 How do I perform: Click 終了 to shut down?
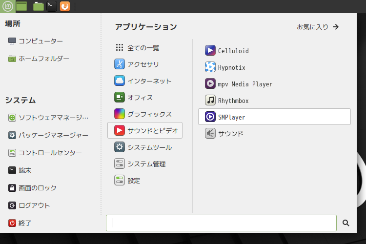pyautogui.click(x=20, y=223)
